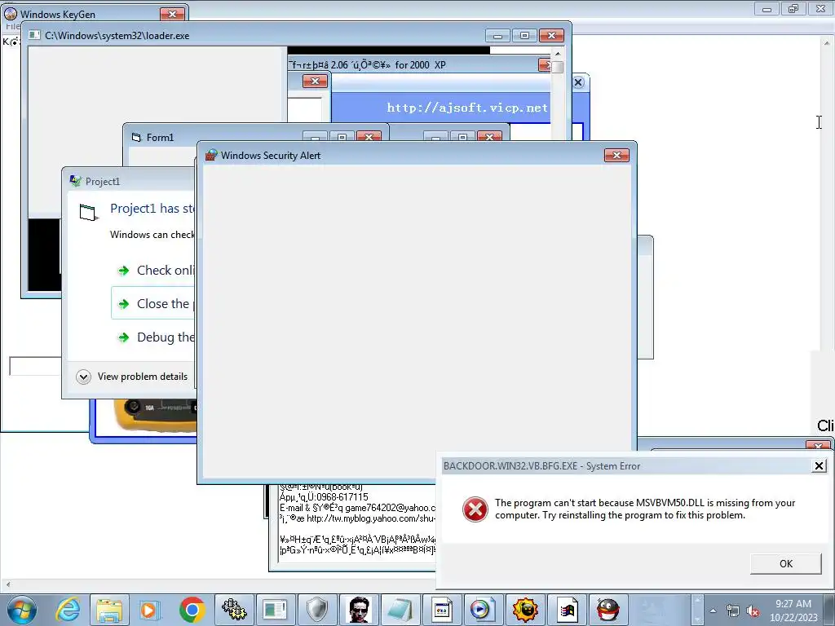Maximize the loader.exe window

click(x=524, y=36)
